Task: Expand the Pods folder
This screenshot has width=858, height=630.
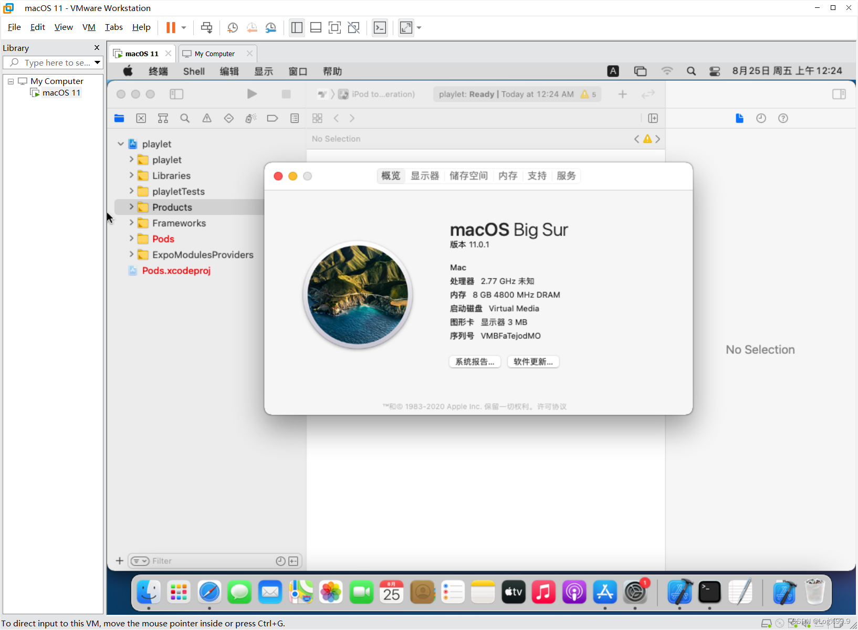Action: click(131, 238)
